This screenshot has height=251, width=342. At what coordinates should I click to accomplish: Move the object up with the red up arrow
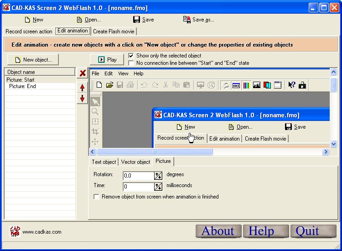point(82,88)
